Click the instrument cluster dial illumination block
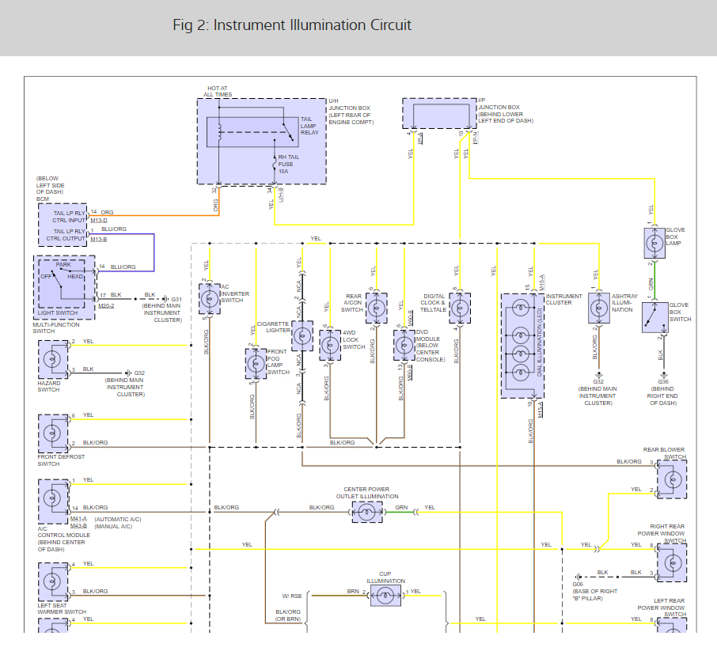The image size is (717, 651). coord(522,345)
